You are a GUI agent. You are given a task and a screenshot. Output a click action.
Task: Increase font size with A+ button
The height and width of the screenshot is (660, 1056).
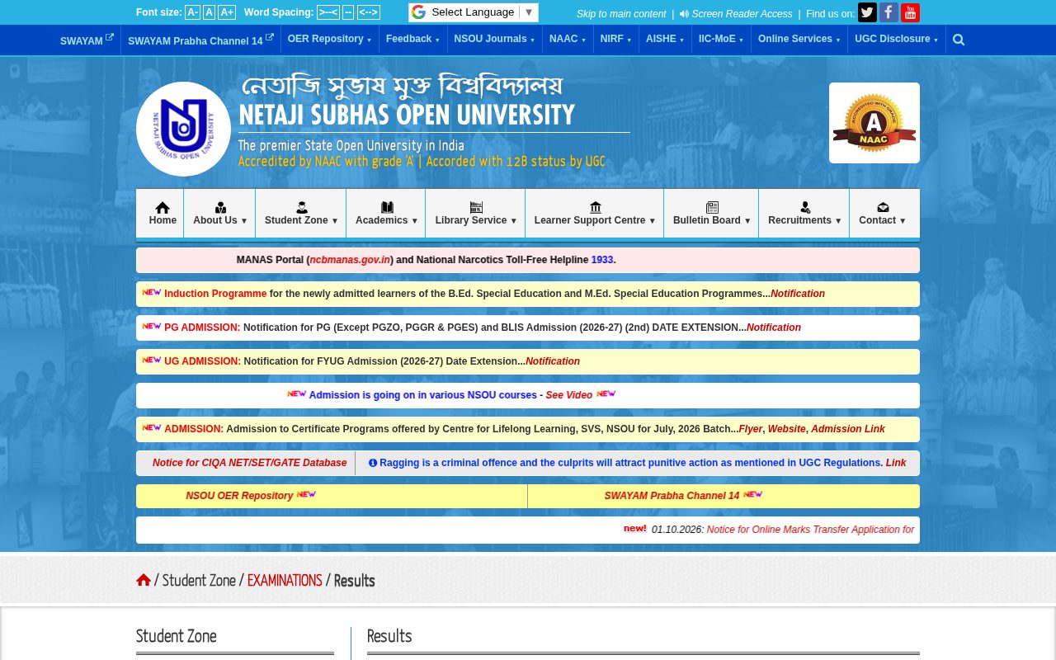point(227,12)
